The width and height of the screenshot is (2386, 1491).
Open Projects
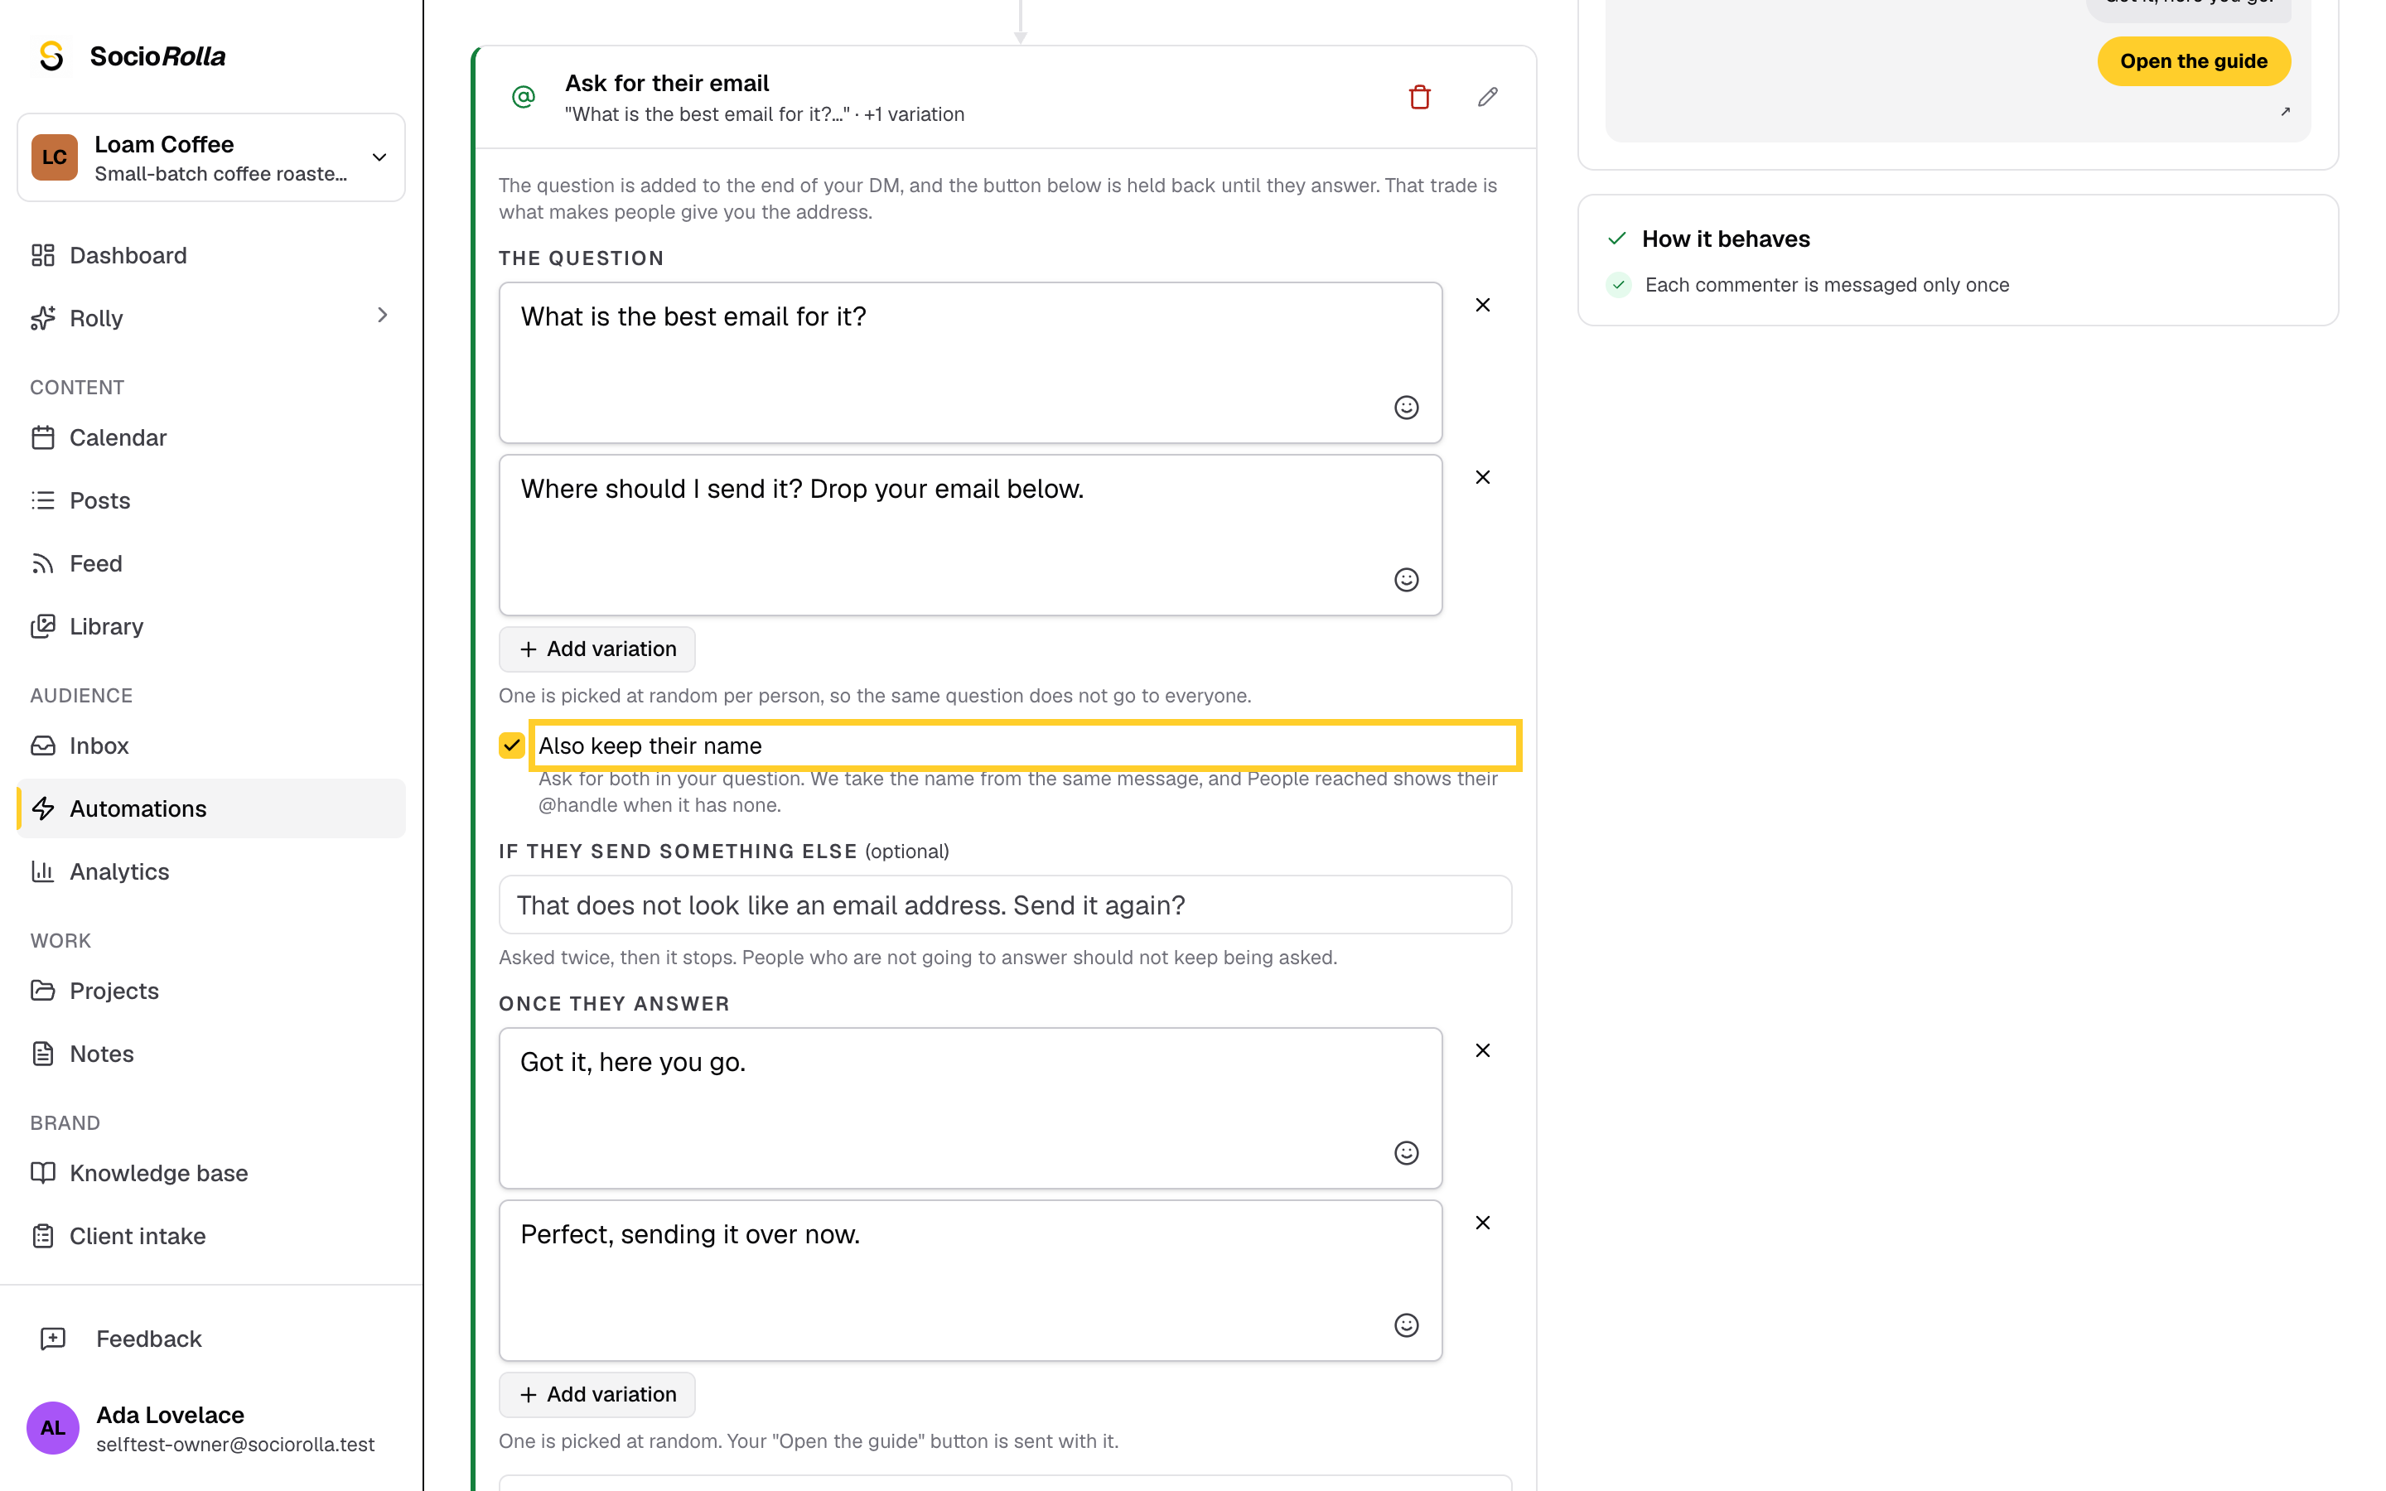211,991
